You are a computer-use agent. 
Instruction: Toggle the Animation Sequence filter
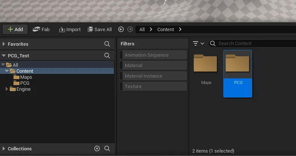click(153, 55)
